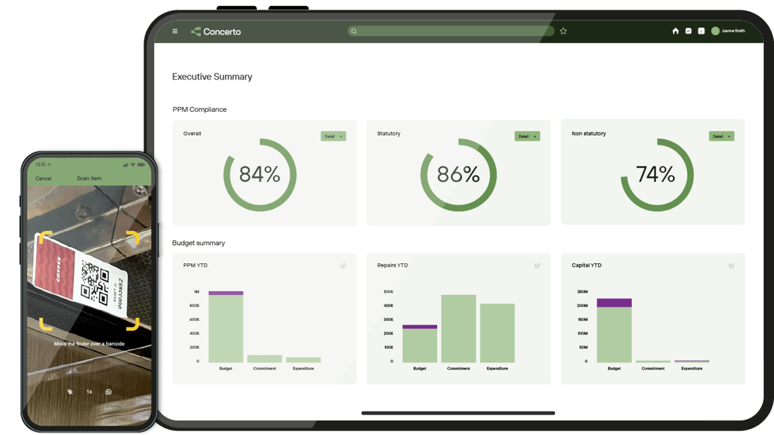Screen dimensions: 774x435
Task: Tap the 13:15 clock on phone
Action: pyautogui.click(x=40, y=165)
